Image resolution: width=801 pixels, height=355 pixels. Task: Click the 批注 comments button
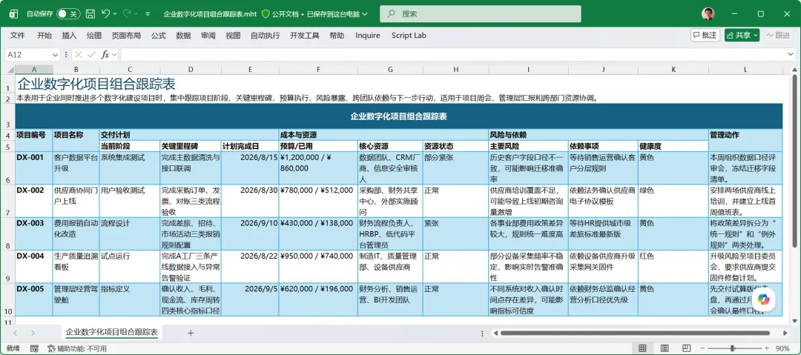pos(705,36)
